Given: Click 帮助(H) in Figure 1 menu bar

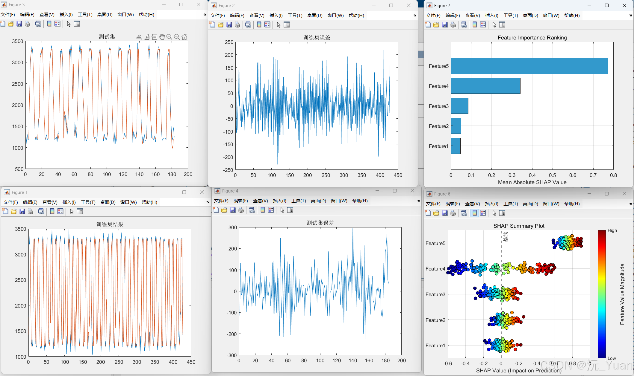Looking at the screenshot, I should 149,202.
